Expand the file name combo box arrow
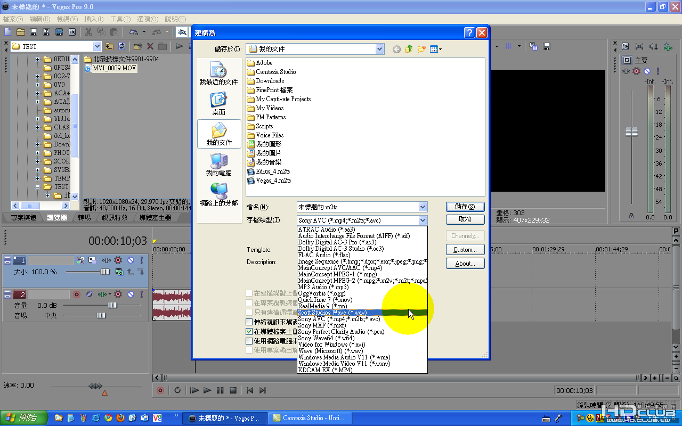 [423, 207]
